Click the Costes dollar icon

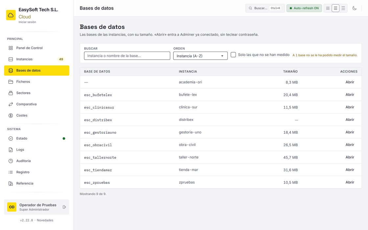[11, 115]
